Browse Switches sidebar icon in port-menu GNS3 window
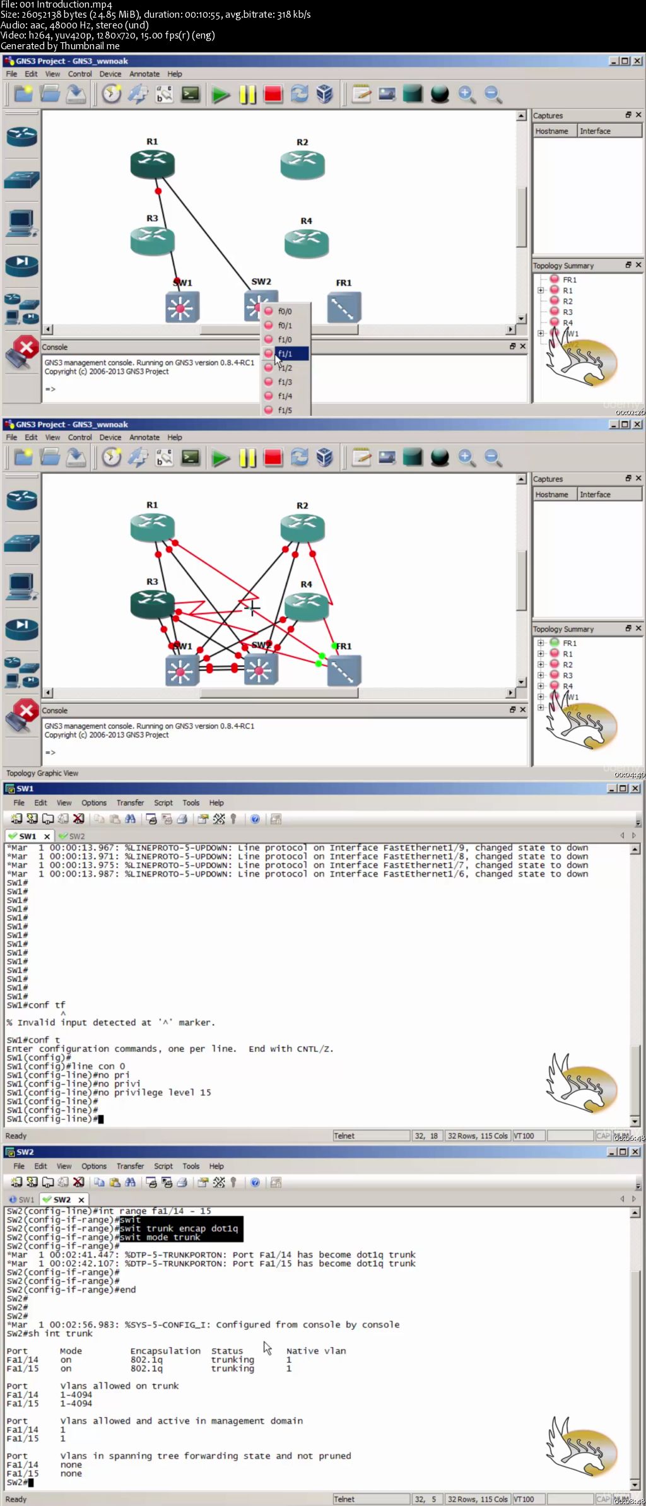The width and height of the screenshot is (646, 1506). (22, 180)
